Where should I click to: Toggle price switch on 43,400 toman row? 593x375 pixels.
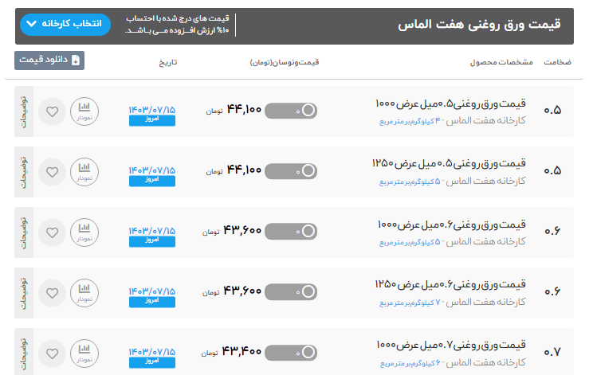pyautogui.click(x=290, y=352)
